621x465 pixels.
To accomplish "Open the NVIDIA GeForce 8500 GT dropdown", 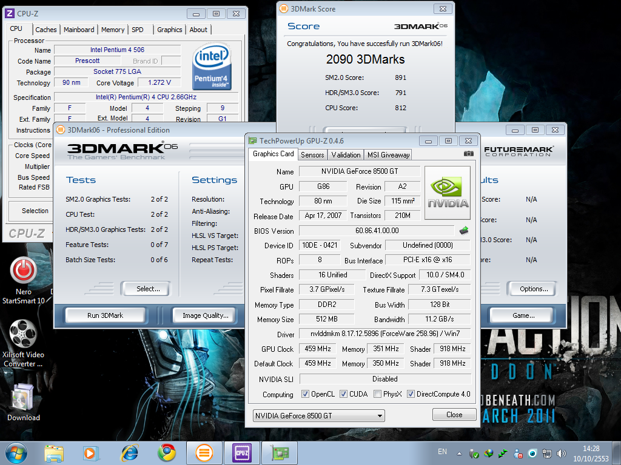I will (x=319, y=415).
